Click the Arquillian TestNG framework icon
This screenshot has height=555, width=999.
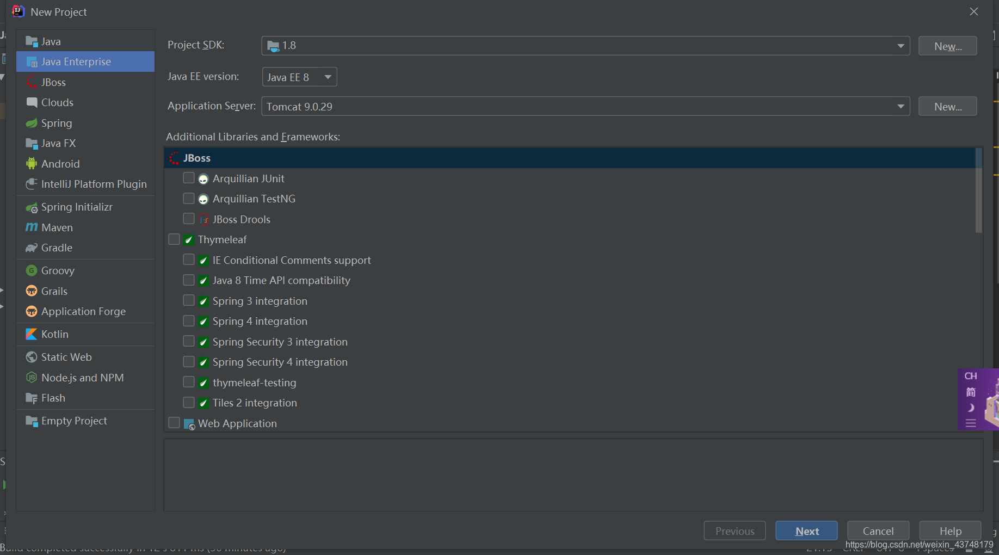(203, 200)
